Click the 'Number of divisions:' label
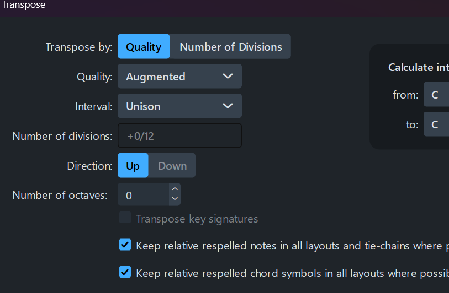The image size is (449, 293). coord(62,136)
